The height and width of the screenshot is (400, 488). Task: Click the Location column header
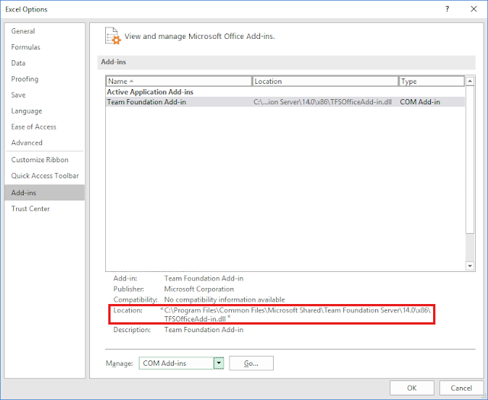point(326,82)
